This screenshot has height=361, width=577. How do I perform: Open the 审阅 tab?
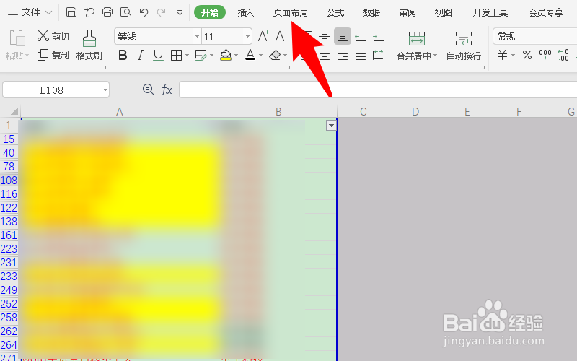[408, 12]
